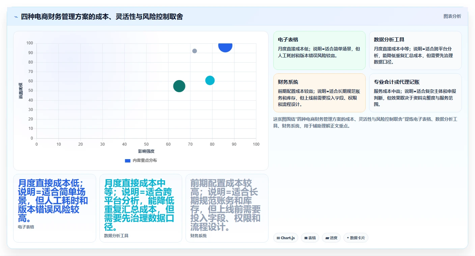Viewport: 475px width, 256px height.
Task: Click the cyan bubble in the chart
Action: tap(210, 80)
